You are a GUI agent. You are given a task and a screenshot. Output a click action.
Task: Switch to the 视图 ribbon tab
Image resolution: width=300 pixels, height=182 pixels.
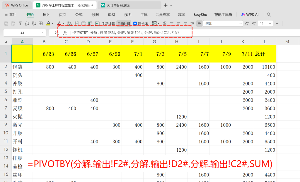128,15
